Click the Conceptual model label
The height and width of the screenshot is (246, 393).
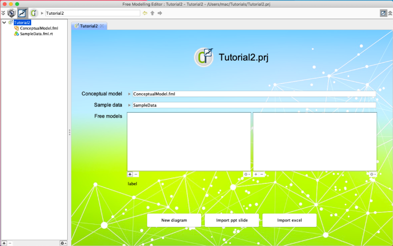tap(102, 94)
